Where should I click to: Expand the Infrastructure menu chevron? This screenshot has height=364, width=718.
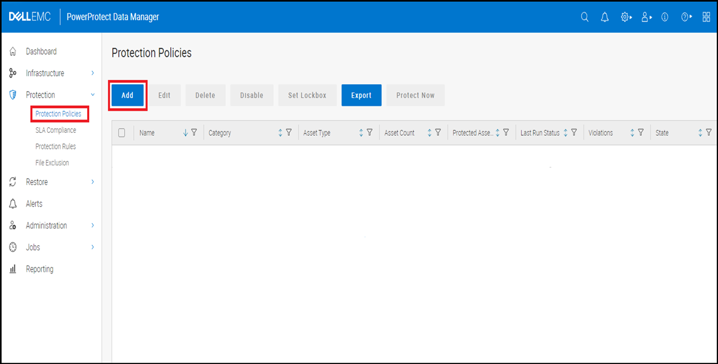(x=93, y=73)
